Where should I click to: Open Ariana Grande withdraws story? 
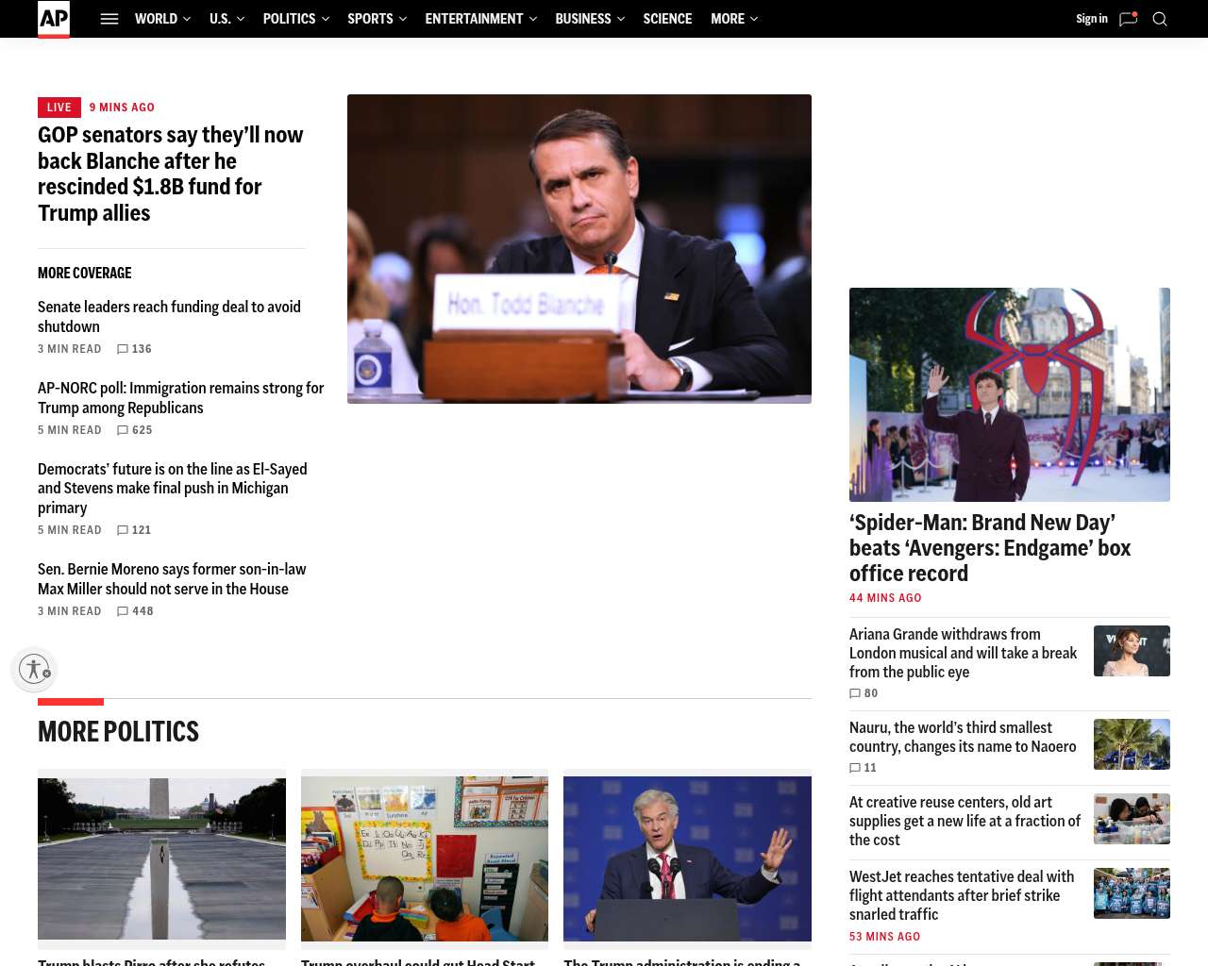tap(964, 653)
